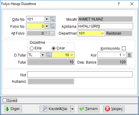
Task: Click the empty Kullanici field
Action: pyautogui.click(x=51, y=82)
